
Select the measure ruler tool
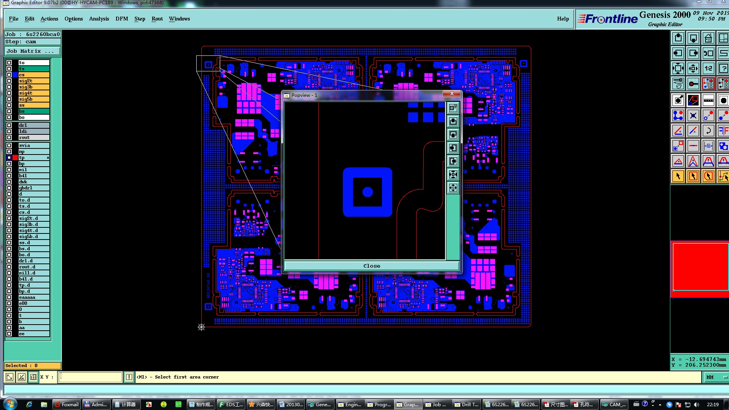pos(708,101)
